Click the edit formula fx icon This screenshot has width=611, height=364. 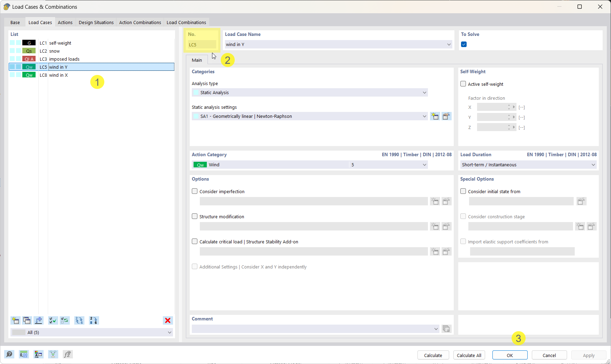(x=68, y=354)
